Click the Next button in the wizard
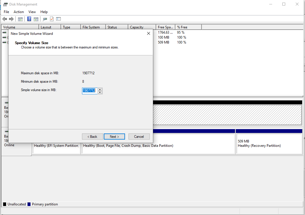 click(x=114, y=136)
